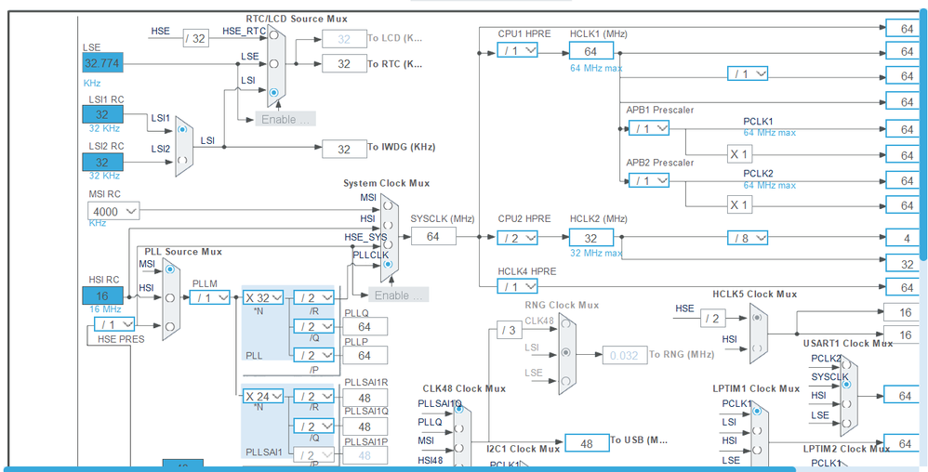Open the PLLSAI1 /Q divider dropdown

pos(313,426)
